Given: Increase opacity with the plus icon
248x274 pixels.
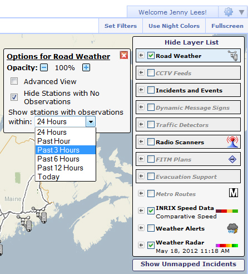Looking at the screenshot, I should click(x=86, y=67).
